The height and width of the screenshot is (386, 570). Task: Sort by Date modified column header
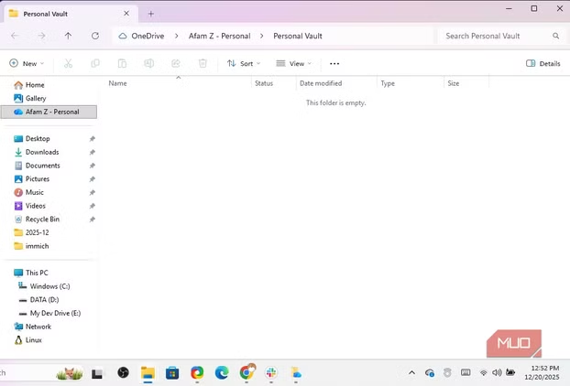(321, 83)
